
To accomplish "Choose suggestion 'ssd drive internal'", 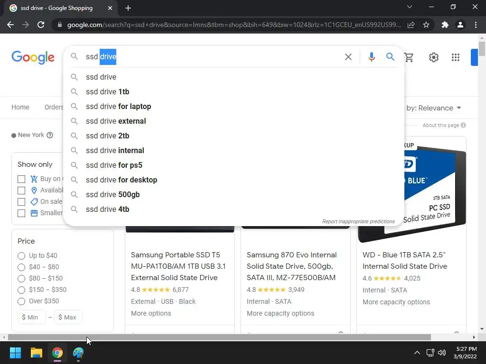I will pos(234,150).
